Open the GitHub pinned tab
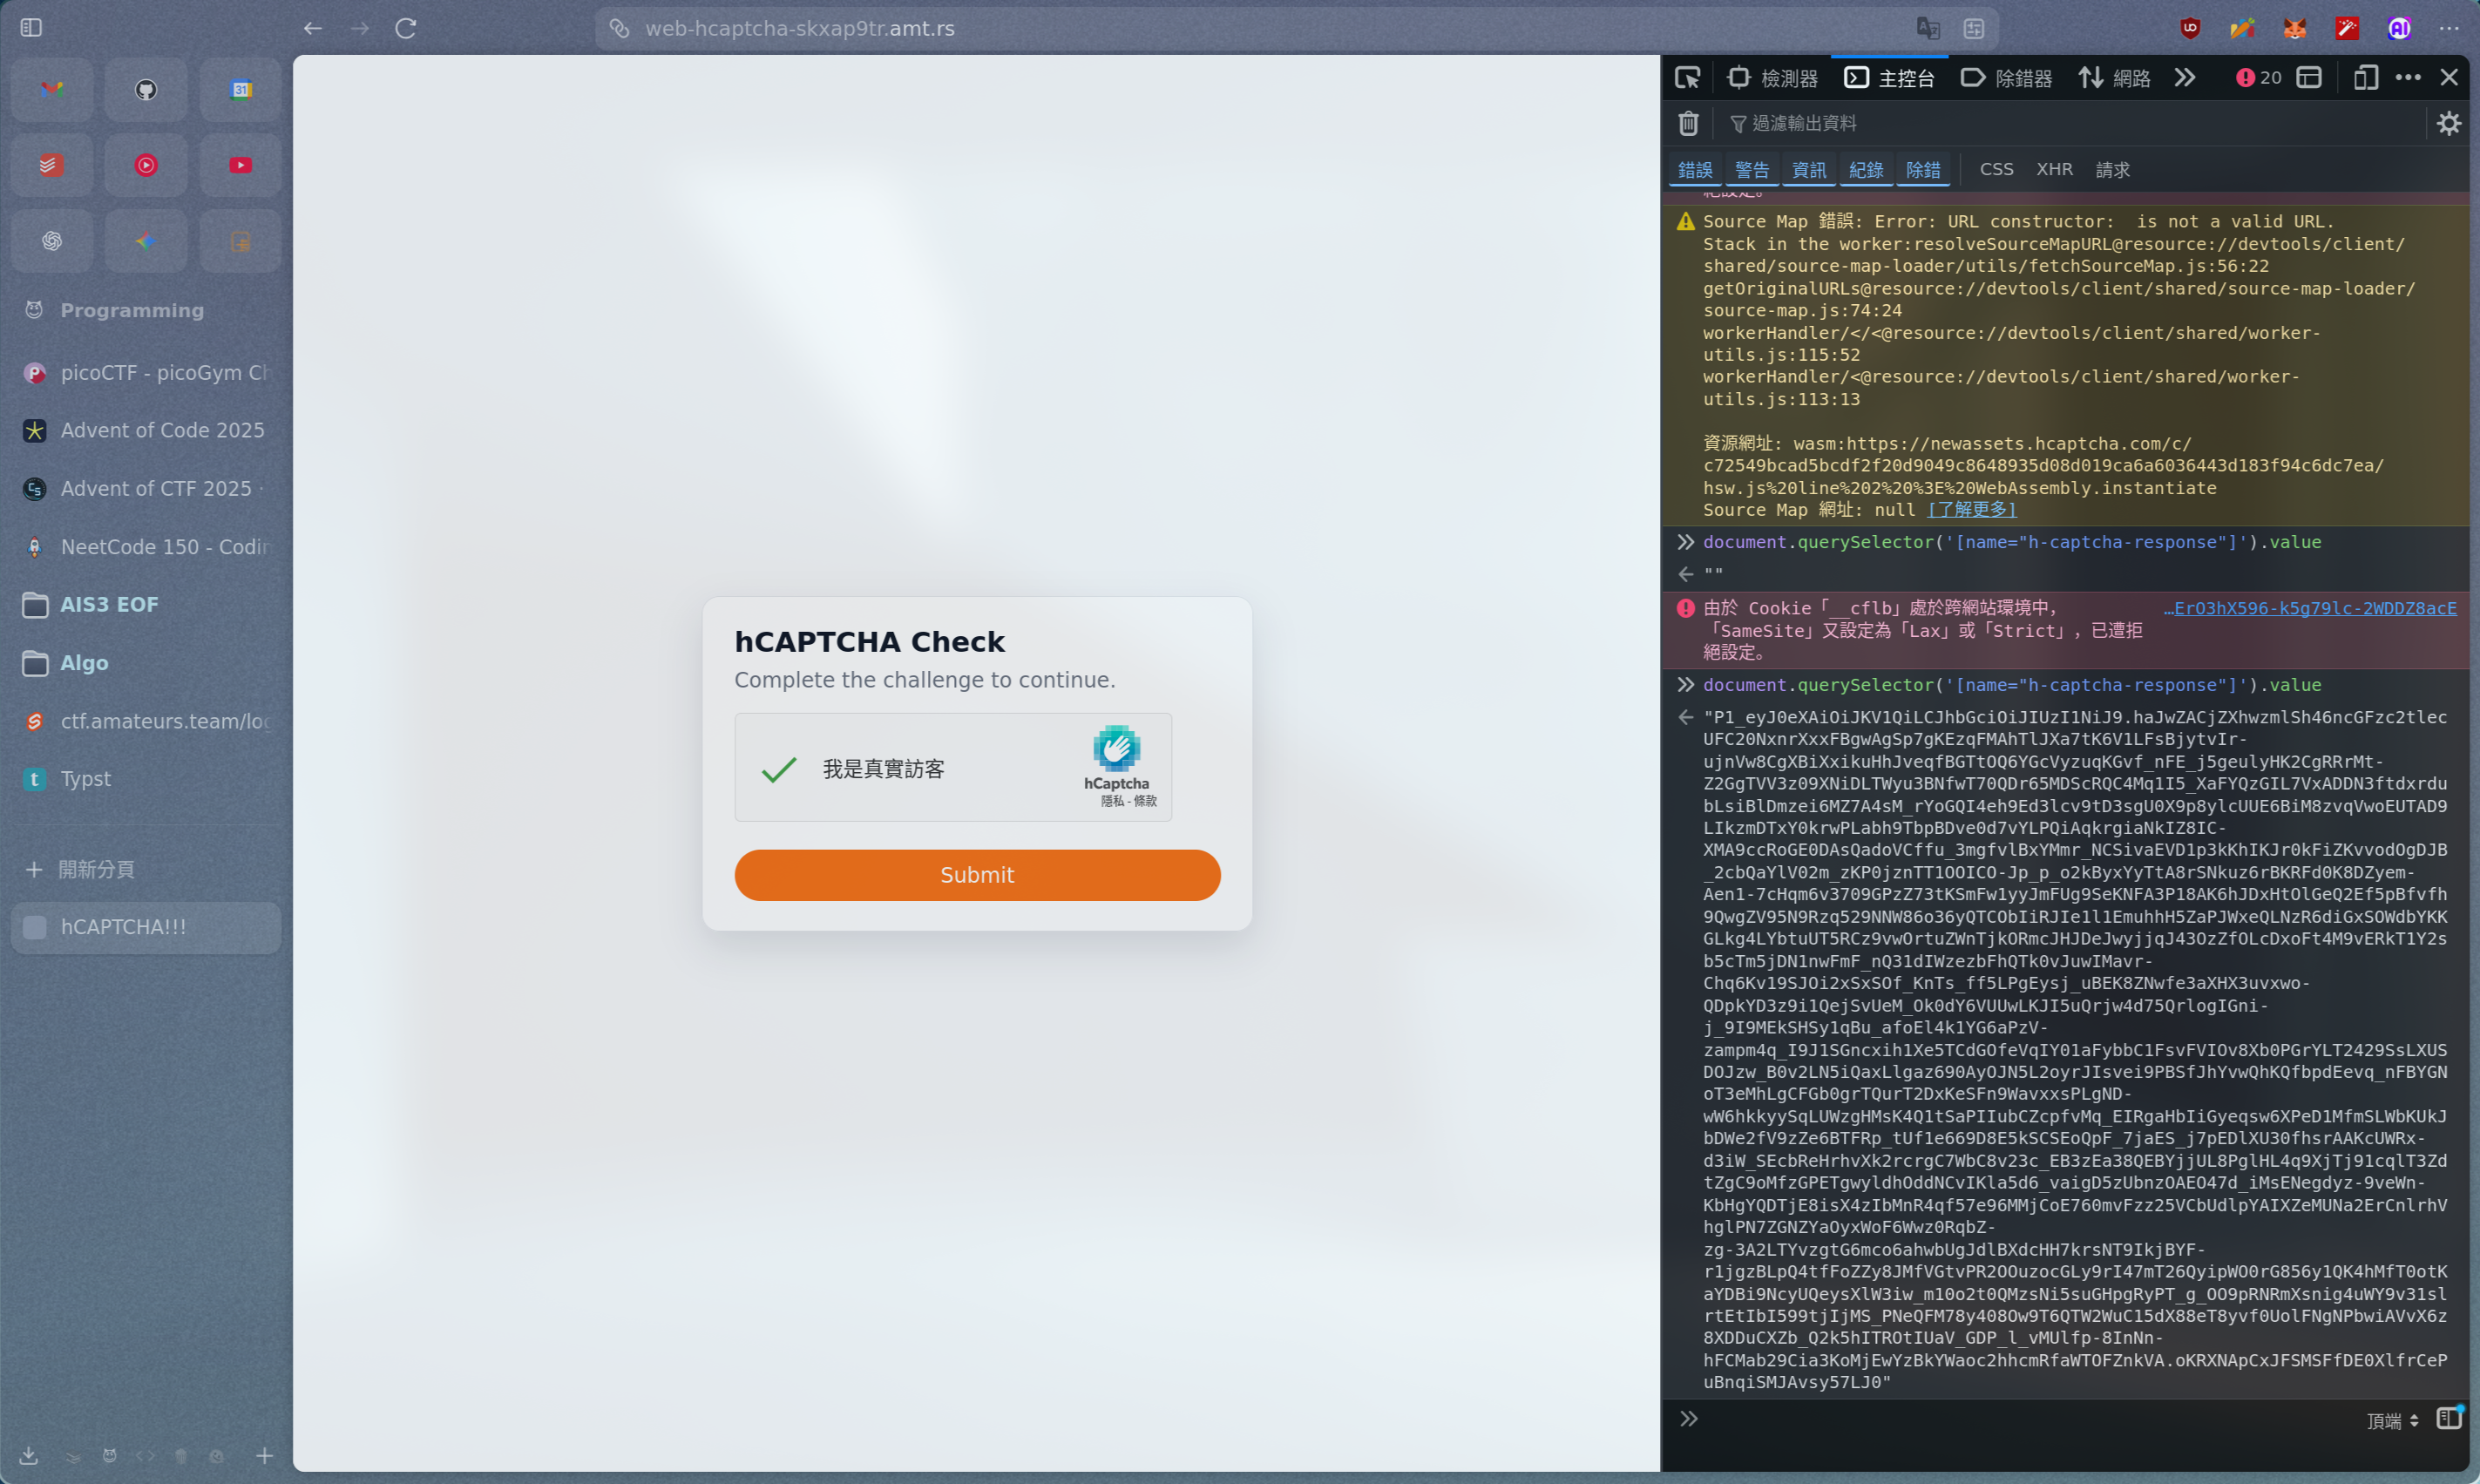This screenshot has width=2480, height=1484. (x=146, y=90)
